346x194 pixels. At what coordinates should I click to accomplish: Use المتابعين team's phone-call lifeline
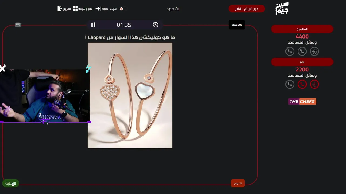(x=302, y=51)
